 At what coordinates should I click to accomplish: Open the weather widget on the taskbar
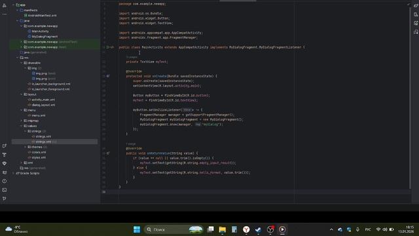pos(16,229)
